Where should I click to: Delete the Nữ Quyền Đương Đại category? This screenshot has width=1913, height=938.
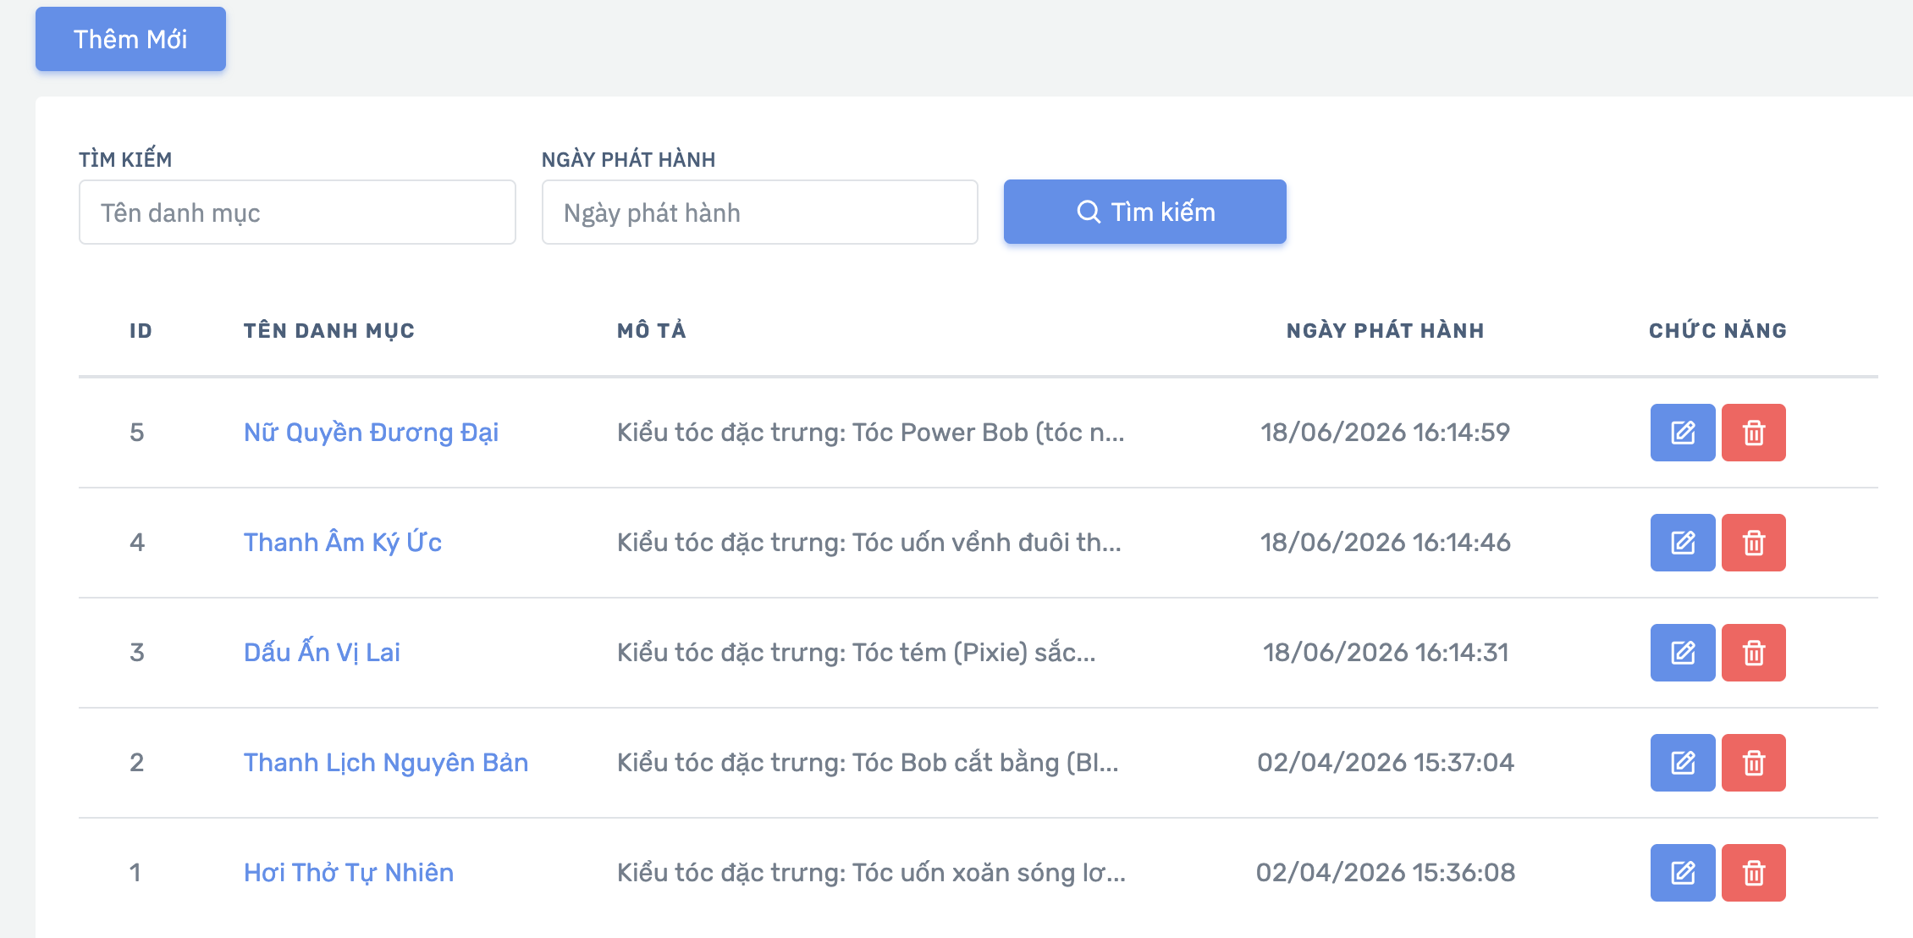pyautogui.click(x=1754, y=433)
